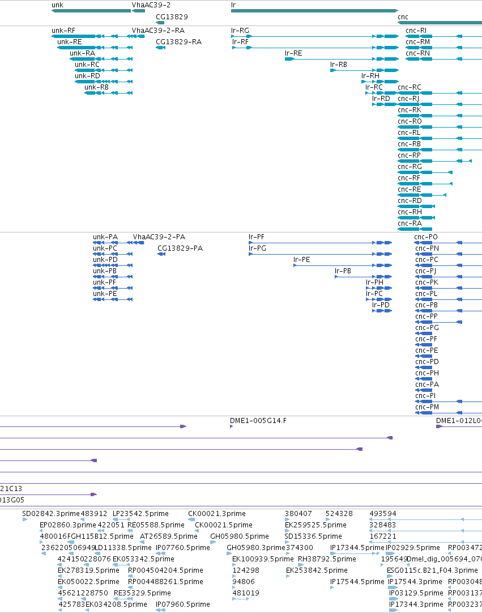Viewport: 482px width, 613px height.
Task: Click transcript lr-RH label
Action: (370, 76)
